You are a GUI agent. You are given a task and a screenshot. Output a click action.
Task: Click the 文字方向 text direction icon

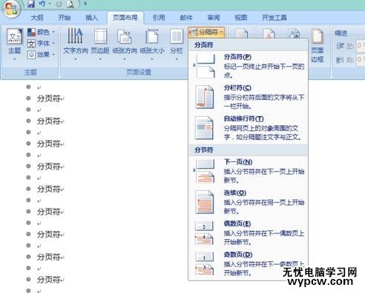pos(75,36)
